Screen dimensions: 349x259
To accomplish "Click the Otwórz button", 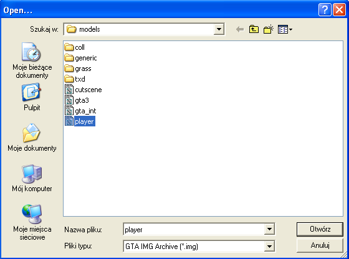I will tap(320, 229).
